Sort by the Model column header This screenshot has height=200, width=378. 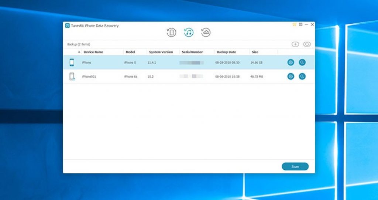[130, 52]
